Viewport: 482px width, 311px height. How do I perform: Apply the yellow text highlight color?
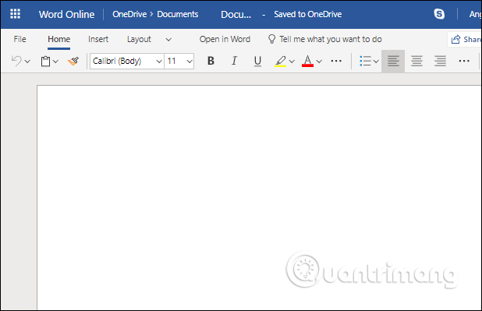(280, 61)
